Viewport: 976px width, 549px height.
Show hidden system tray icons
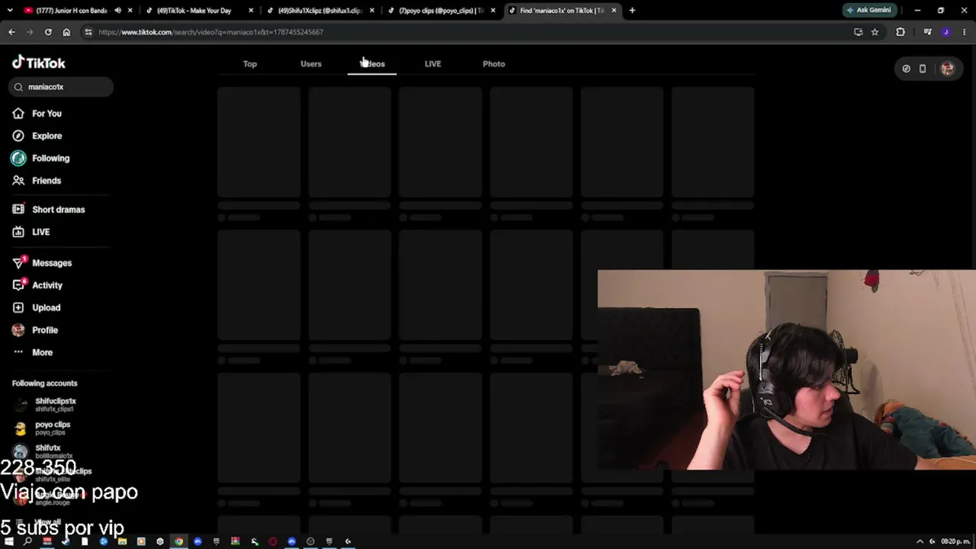(920, 541)
